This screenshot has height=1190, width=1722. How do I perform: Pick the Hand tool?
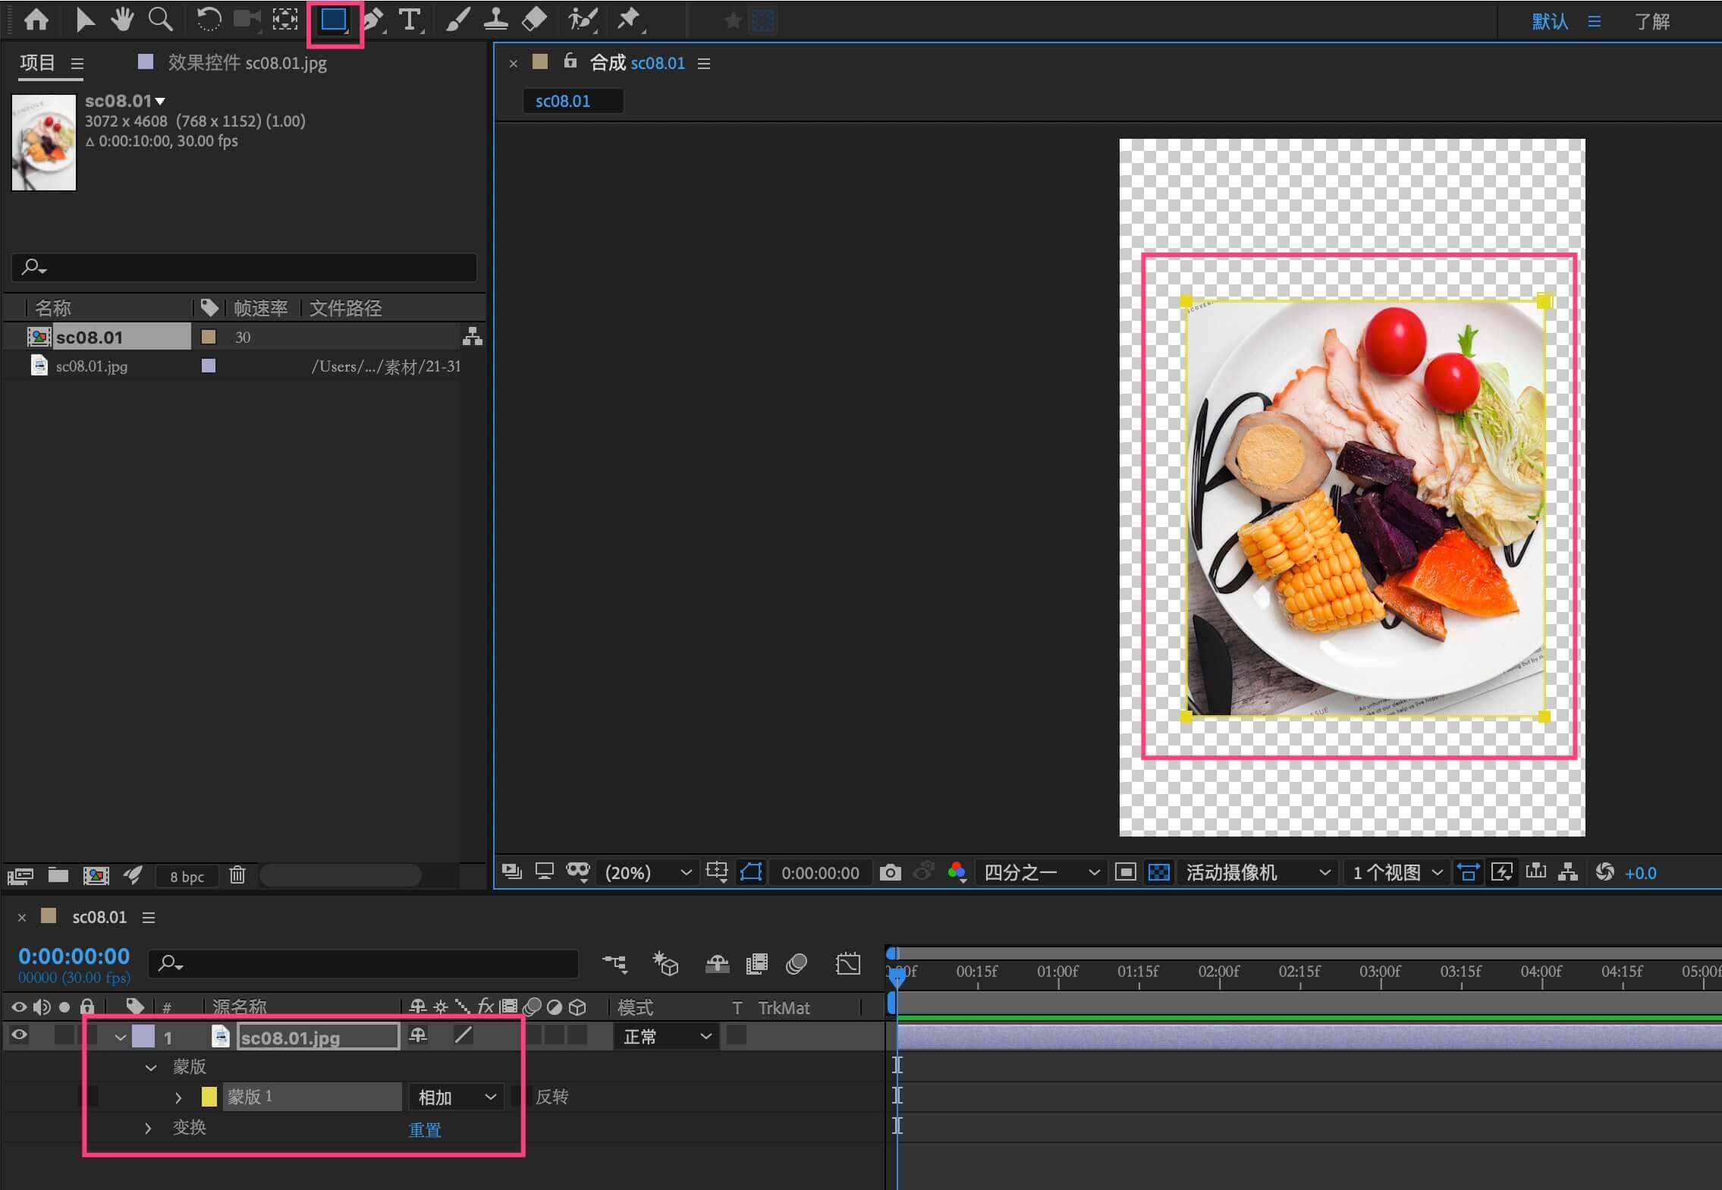click(121, 20)
